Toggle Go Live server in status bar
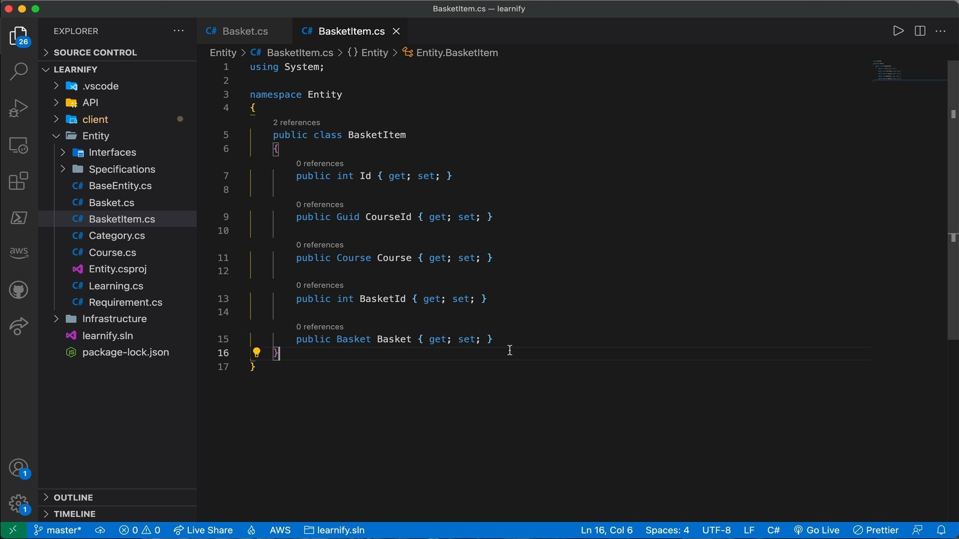This screenshot has width=959, height=539. tap(817, 530)
